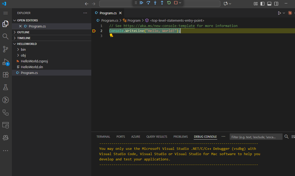Viewport: 295px width, 176px height.
Task: Click the Continue debug toolbar icon
Action: point(142,3)
